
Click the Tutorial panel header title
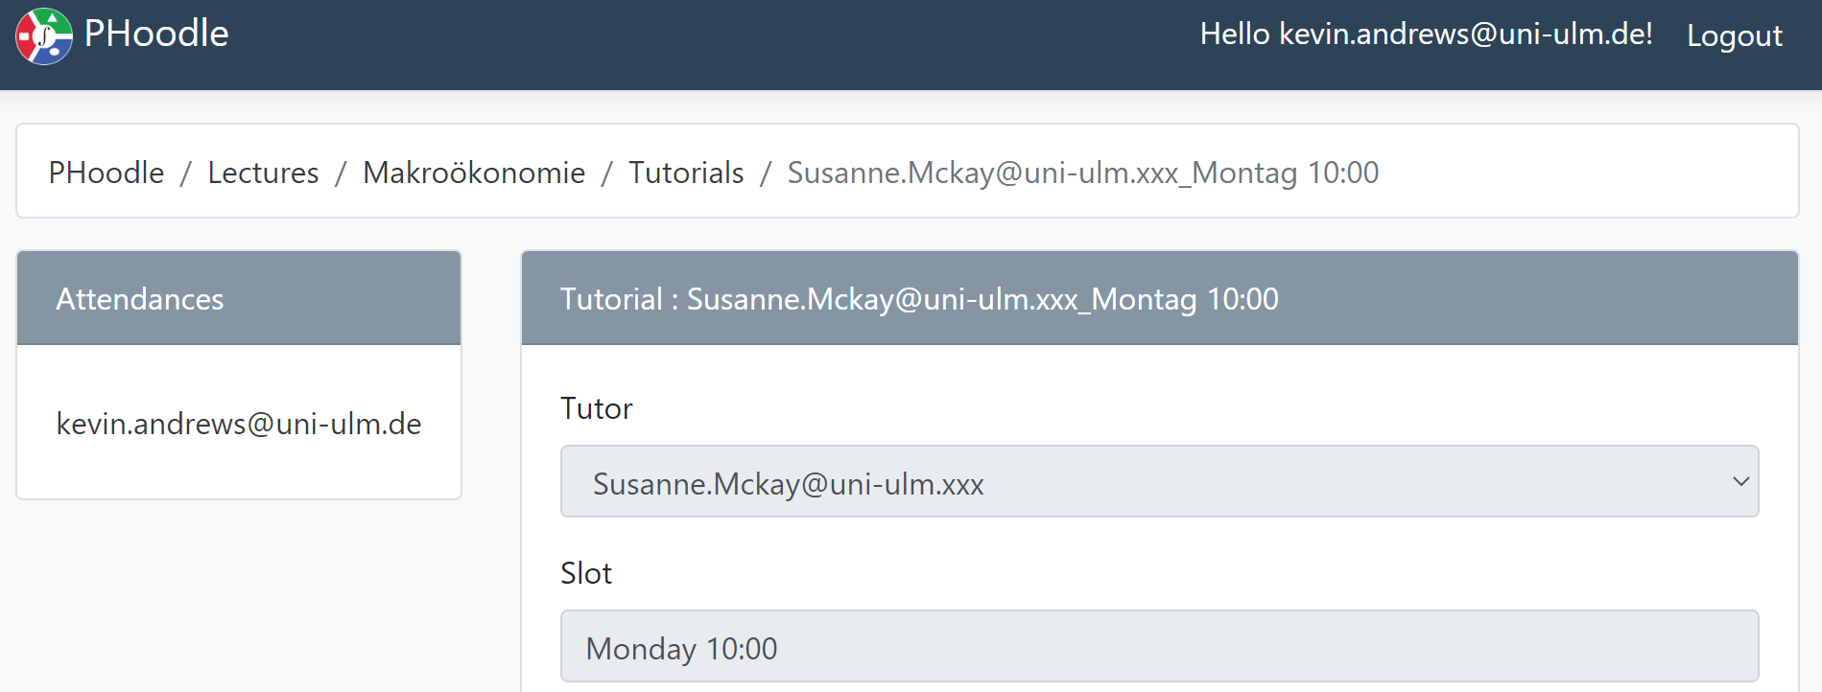pos(919,299)
